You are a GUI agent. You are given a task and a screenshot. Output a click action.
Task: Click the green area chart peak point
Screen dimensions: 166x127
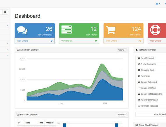pyautogui.click(x=102, y=64)
